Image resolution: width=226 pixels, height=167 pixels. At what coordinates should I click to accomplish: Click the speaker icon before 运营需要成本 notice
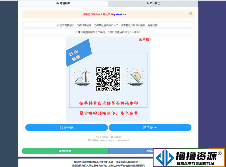58,25
